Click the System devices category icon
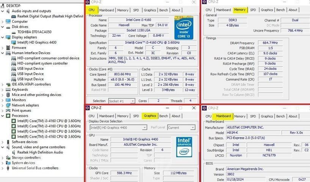Viewport: 310px width, 182px height. click(x=8, y=163)
